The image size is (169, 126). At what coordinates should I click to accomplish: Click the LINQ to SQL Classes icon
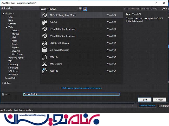coord(44,43)
